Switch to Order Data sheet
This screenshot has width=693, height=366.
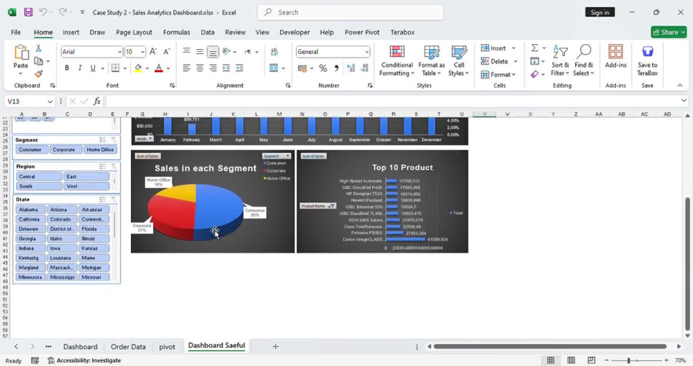[x=128, y=347]
